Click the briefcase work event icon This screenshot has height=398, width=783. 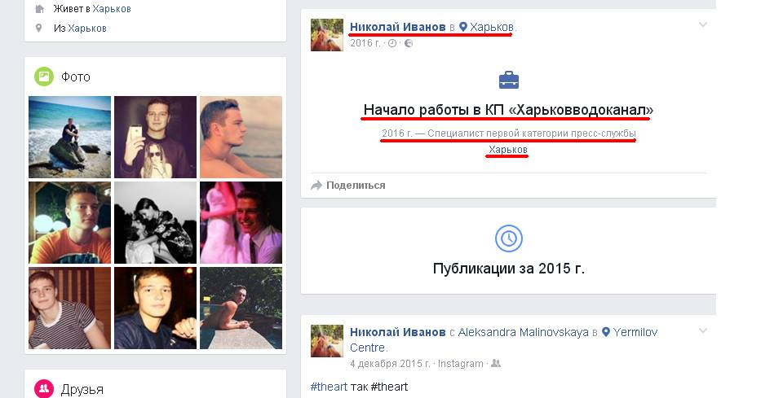508,81
